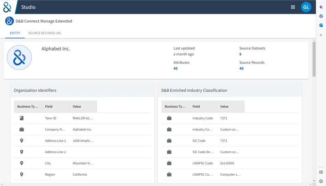The height and width of the screenshot is (186, 326).
Task: Click the Industry Code value 7371
Action: click(223, 118)
